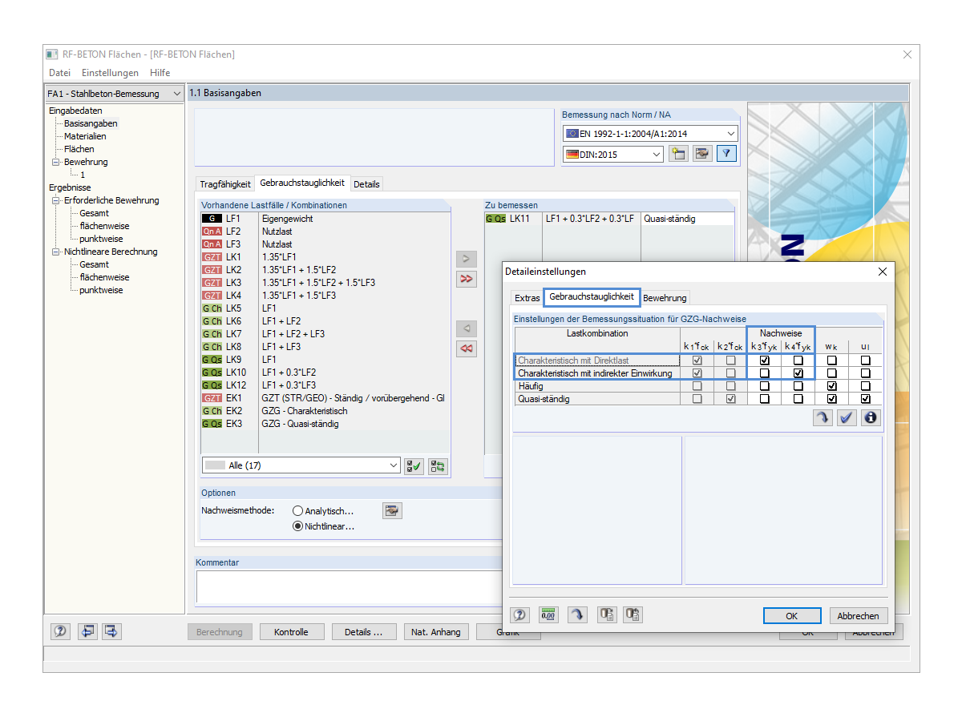This screenshot has height=721, width=962.
Task: Go to next table with right arrow icon
Action: click(111, 631)
